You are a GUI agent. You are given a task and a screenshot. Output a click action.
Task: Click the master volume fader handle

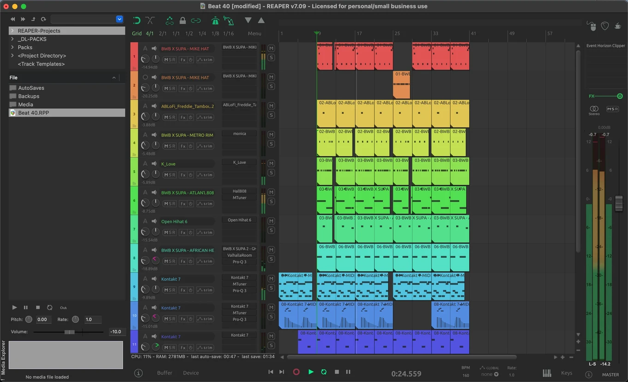[619, 203]
